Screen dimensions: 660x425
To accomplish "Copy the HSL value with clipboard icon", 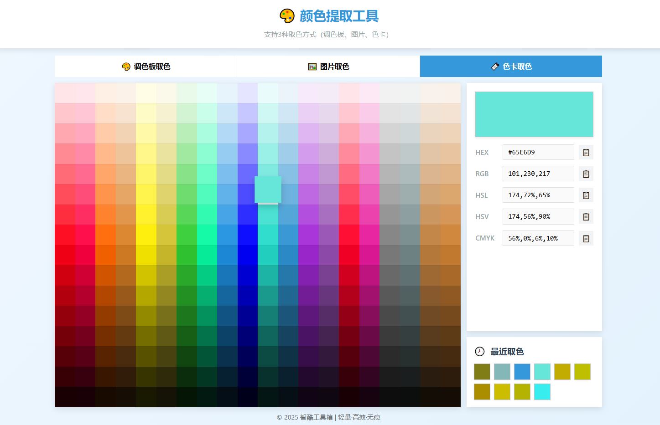I will pyautogui.click(x=586, y=195).
